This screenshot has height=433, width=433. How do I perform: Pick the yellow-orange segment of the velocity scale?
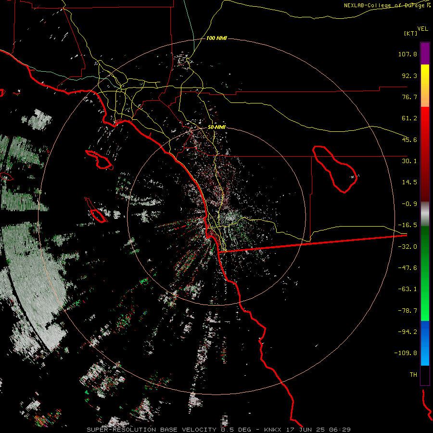[425, 86]
